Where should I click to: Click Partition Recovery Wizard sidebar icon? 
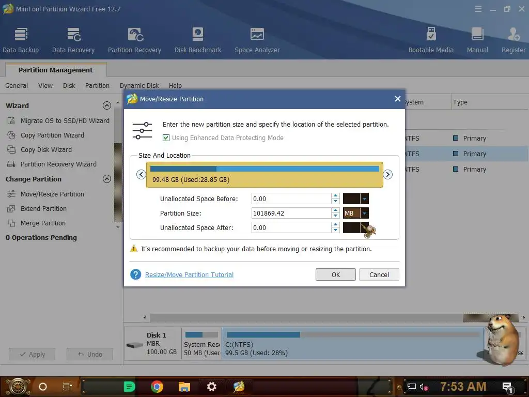(11, 164)
